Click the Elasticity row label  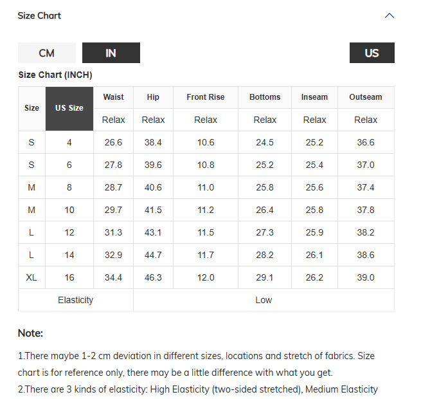point(76,300)
